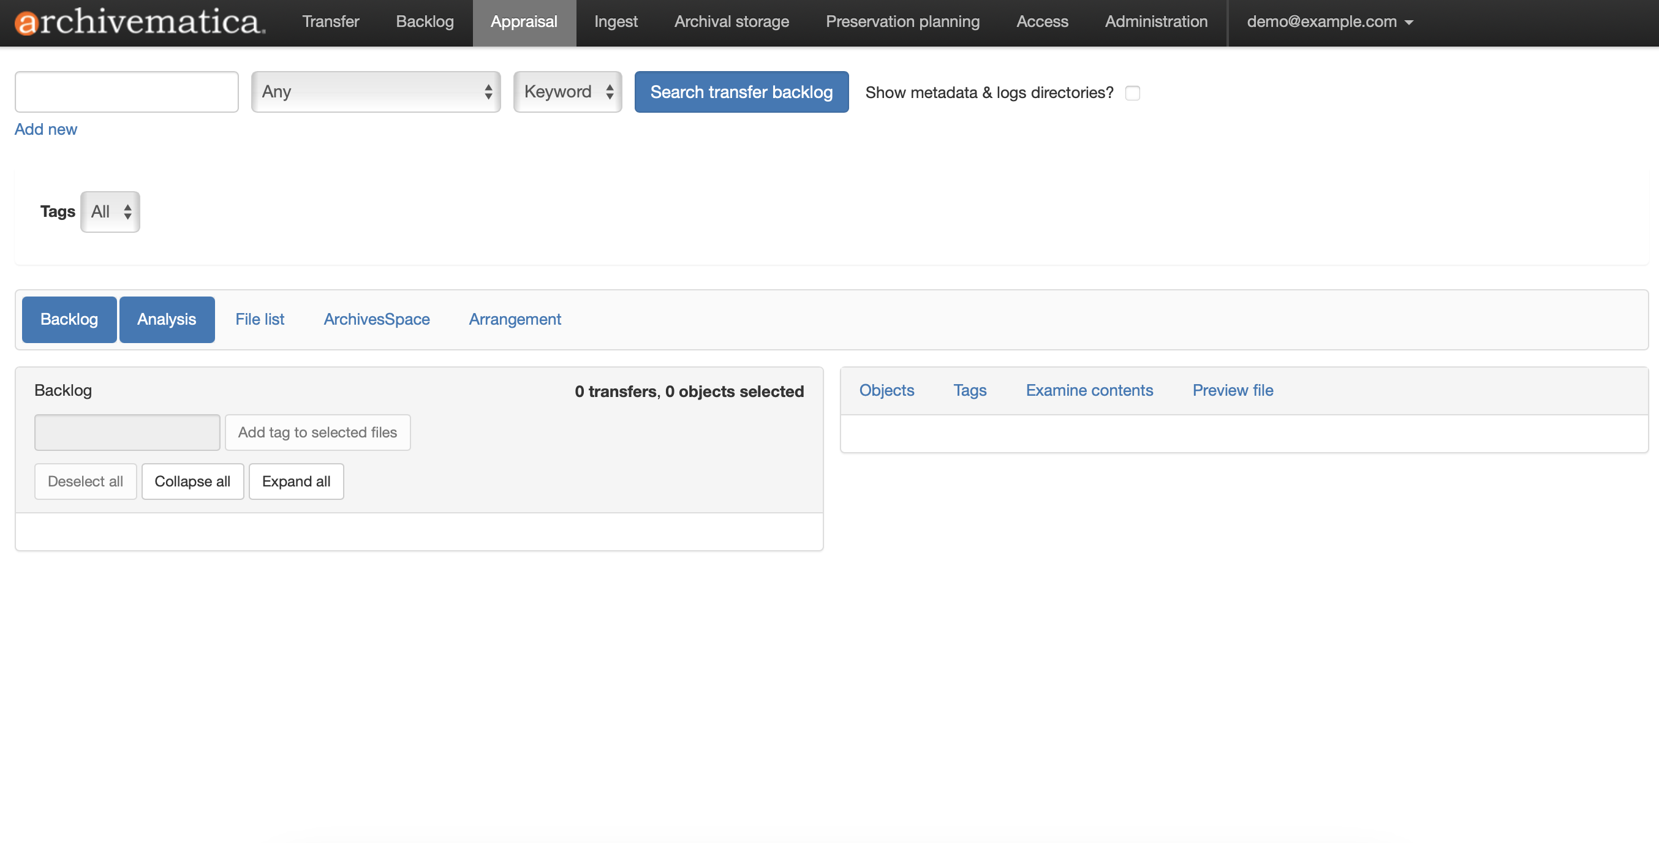Toggle the Analysis pane button
Screen dimensions: 1659x843
(x=166, y=319)
